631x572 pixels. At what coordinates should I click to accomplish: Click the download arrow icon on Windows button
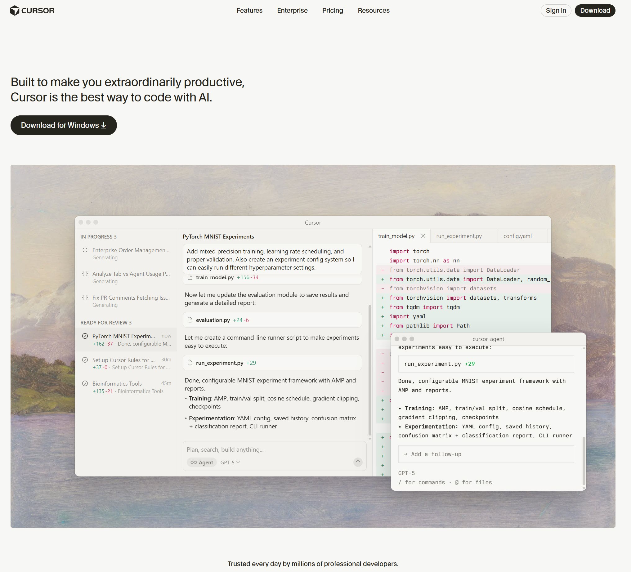pos(104,125)
